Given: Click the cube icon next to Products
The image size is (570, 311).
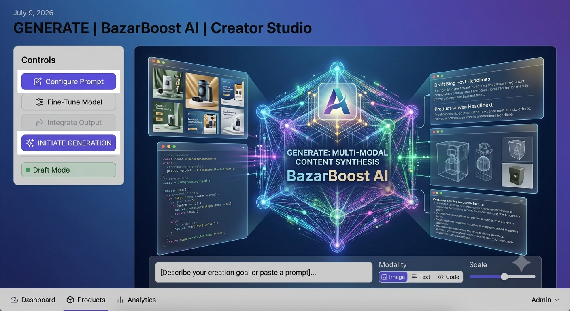Looking at the screenshot, I should click(x=70, y=300).
